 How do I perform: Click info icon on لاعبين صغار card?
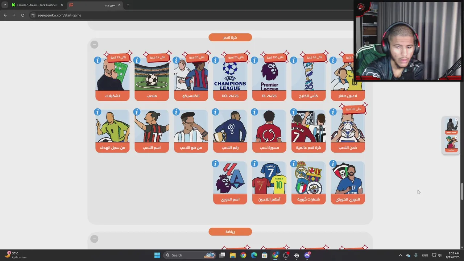tap(333, 60)
